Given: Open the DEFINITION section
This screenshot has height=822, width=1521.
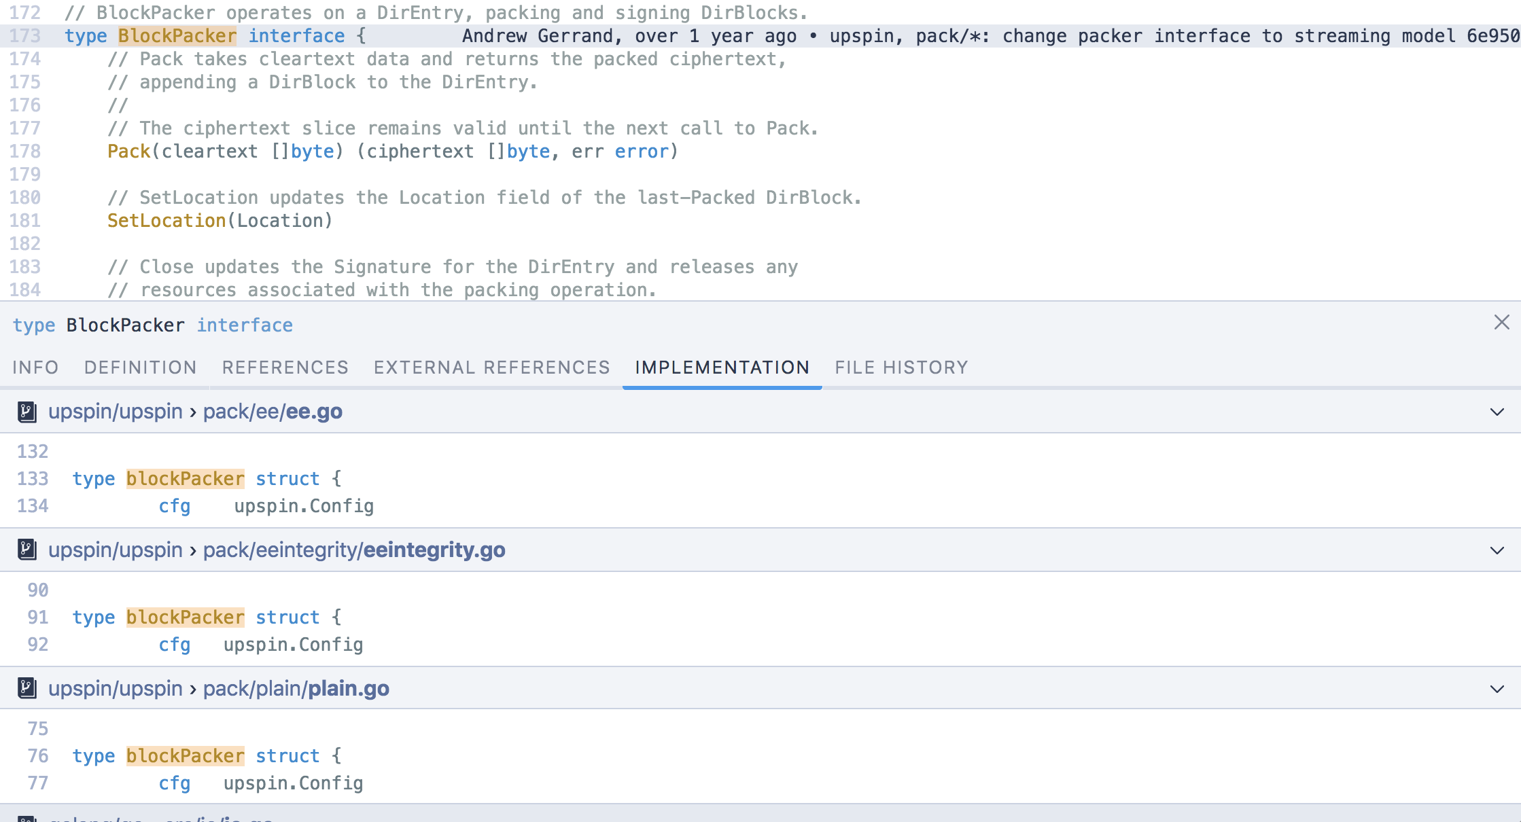Looking at the screenshot, I should click(141, 368).
